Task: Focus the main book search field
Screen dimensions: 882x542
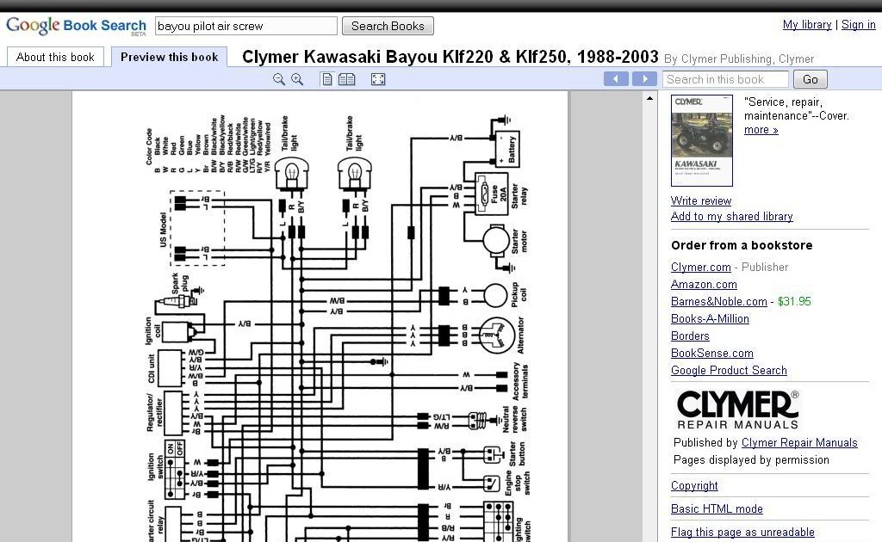Action: click(x=245, y=26)
